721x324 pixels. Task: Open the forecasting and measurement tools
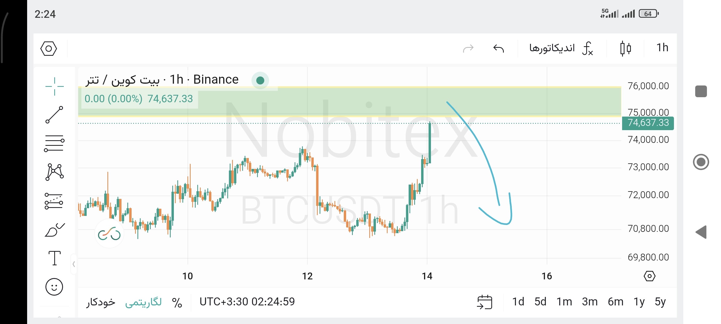(54, 201)
